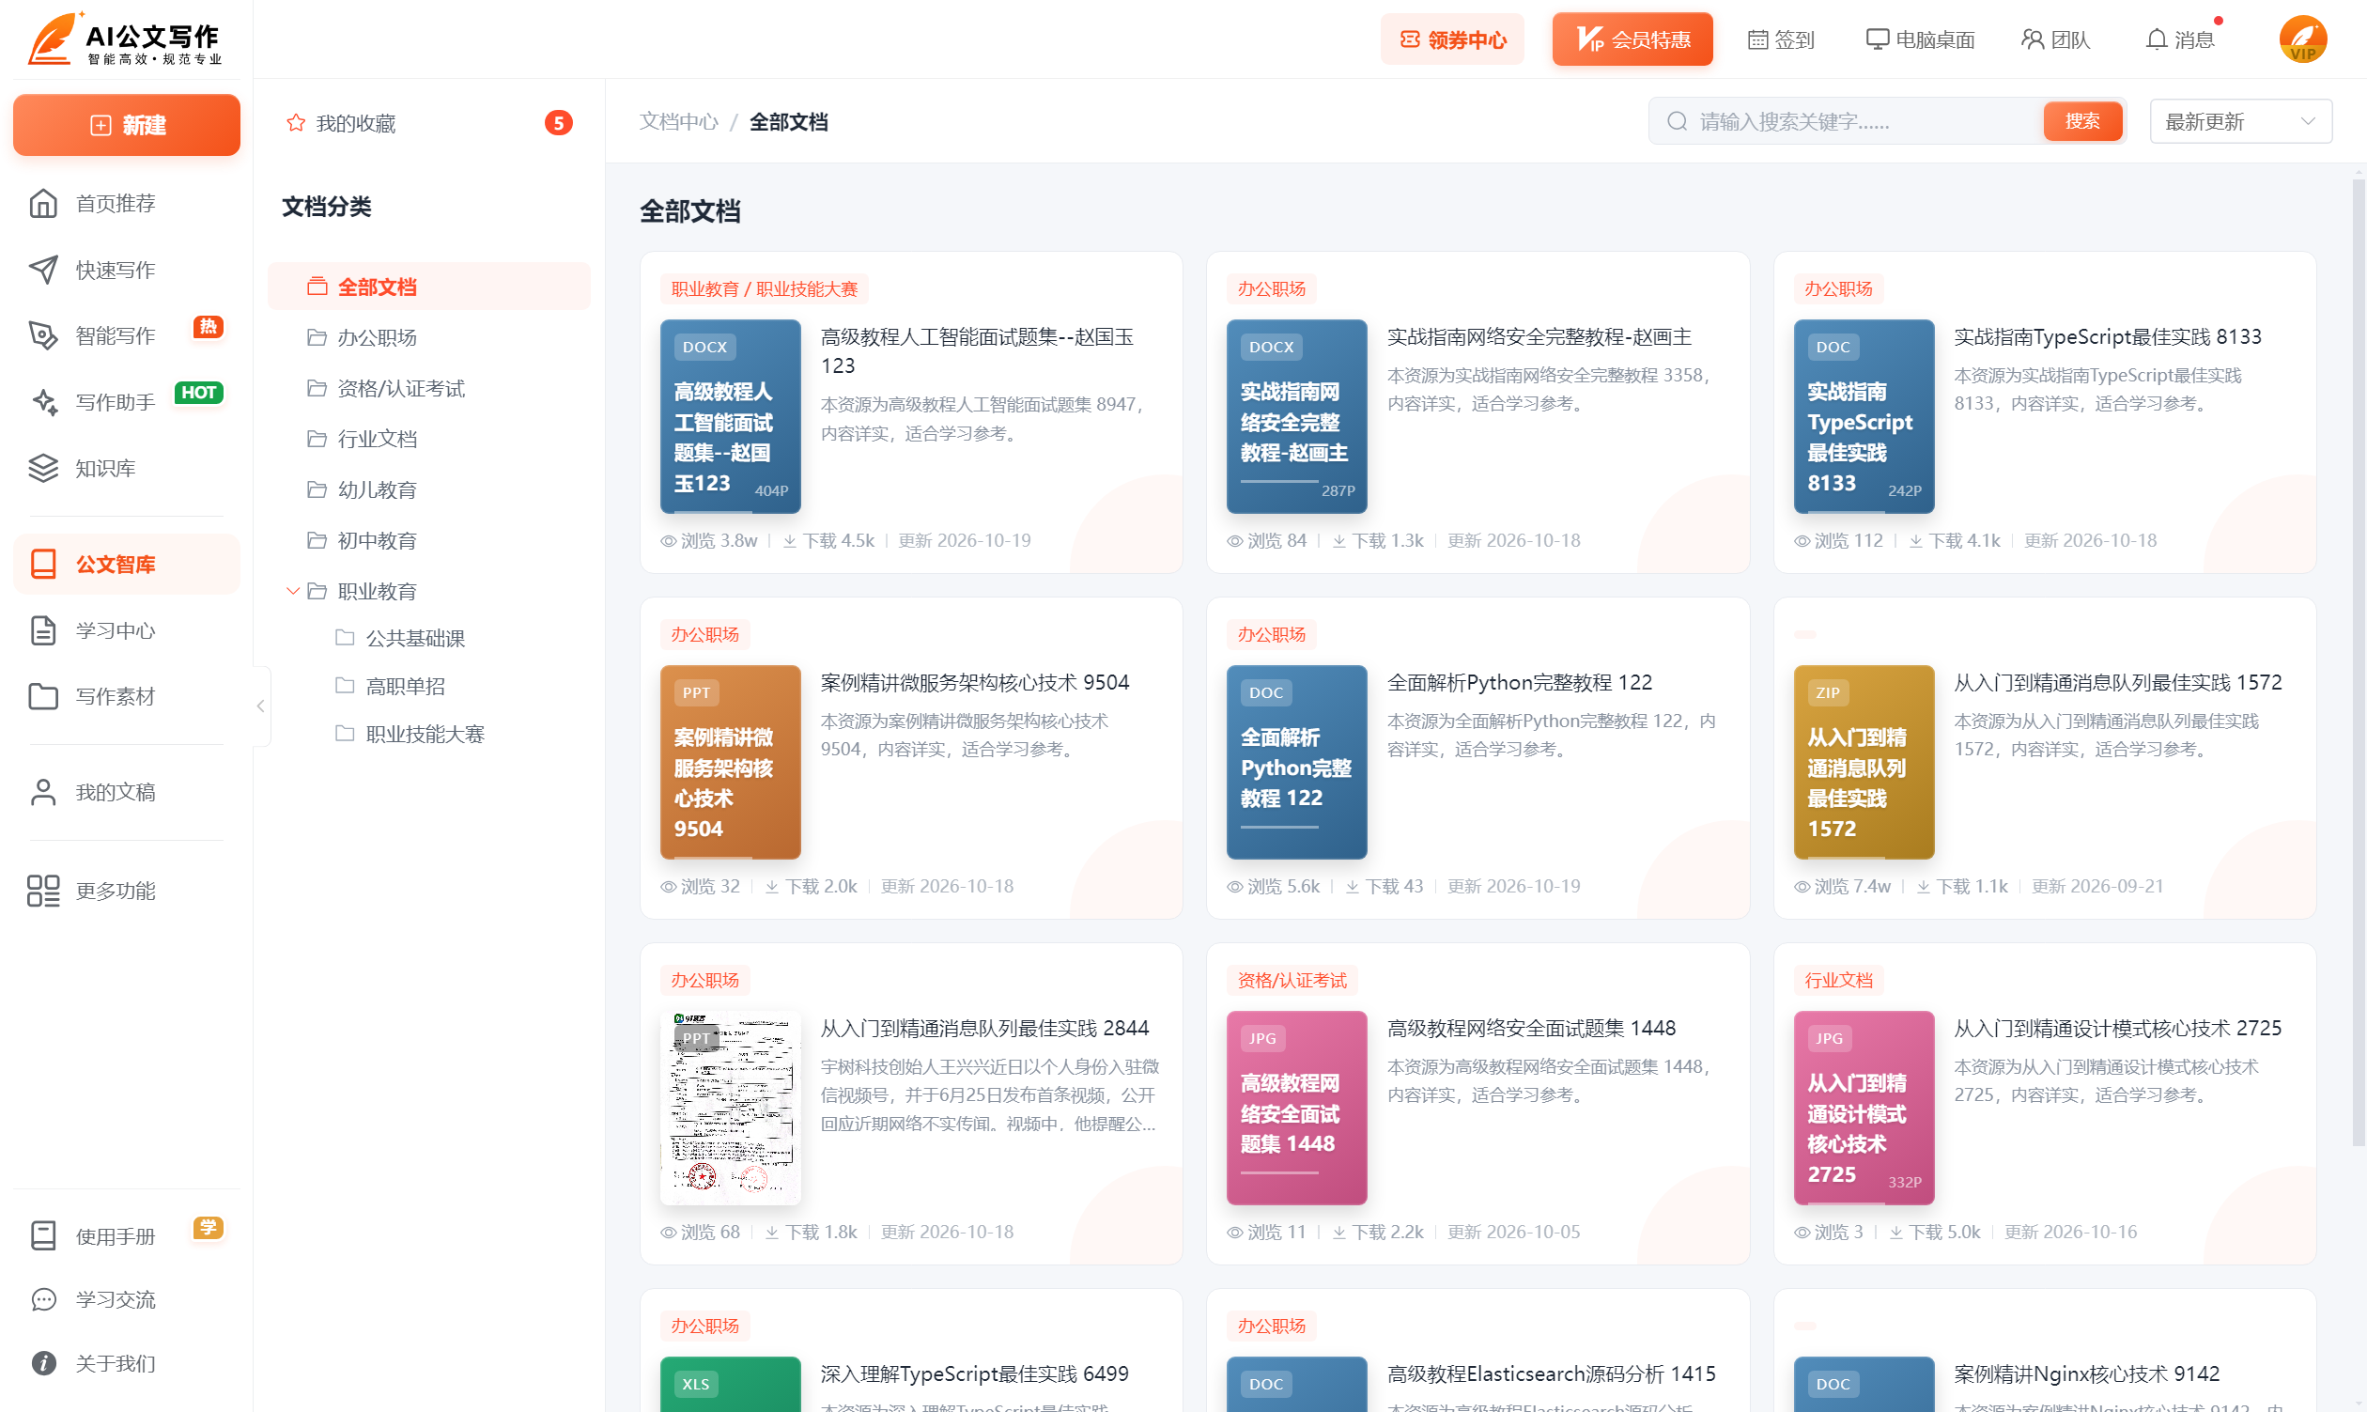Open title 全面解析Python完整教程 122
Viewport: 2367px width, 1412px height.
pos(1520,682)
